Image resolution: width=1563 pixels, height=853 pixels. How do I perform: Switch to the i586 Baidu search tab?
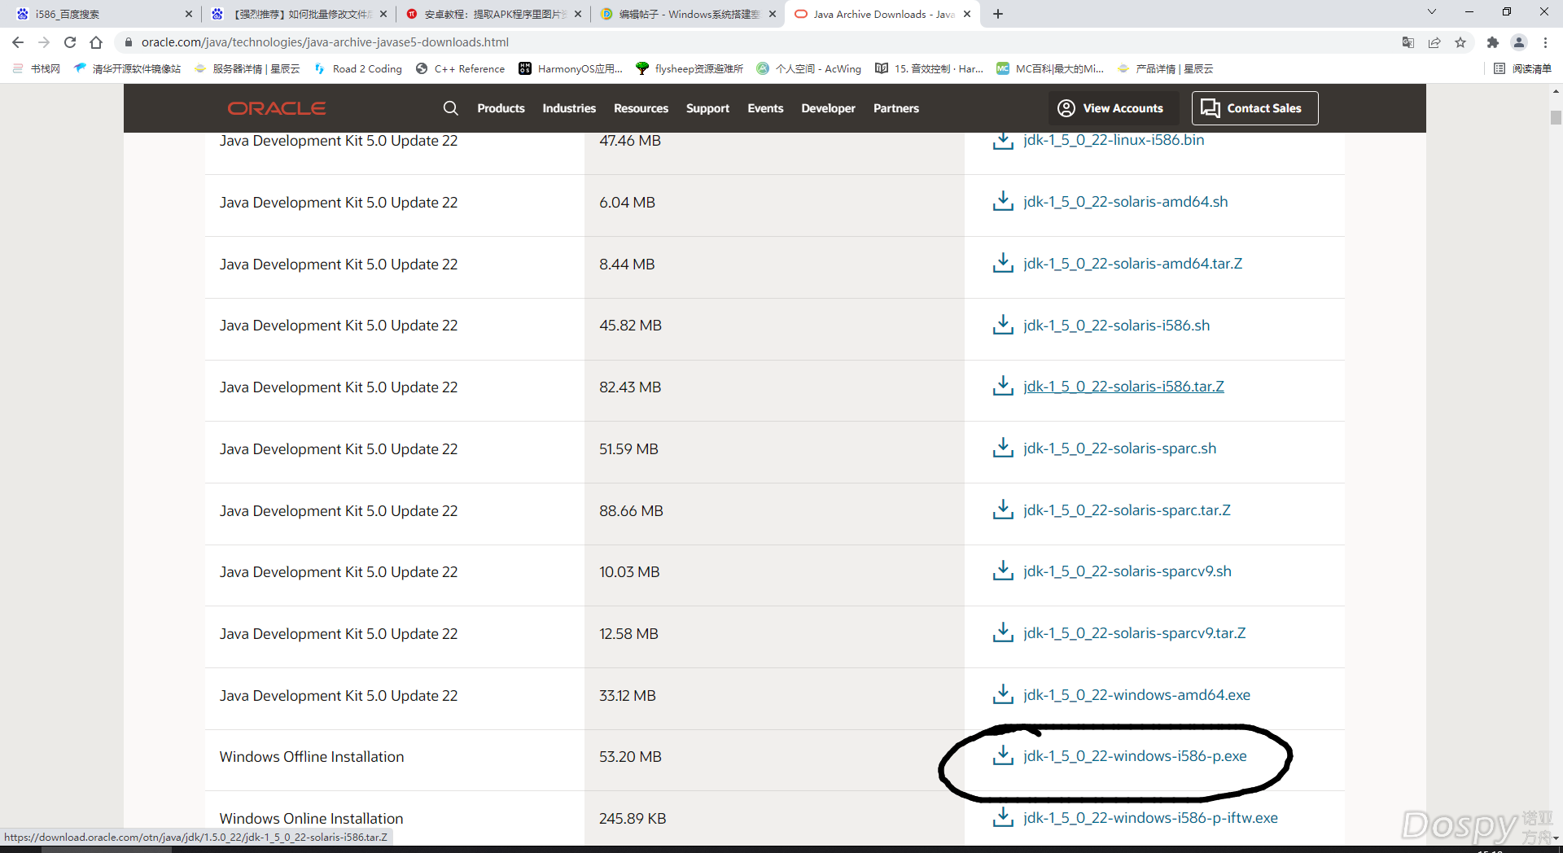[x=98, y=14]
